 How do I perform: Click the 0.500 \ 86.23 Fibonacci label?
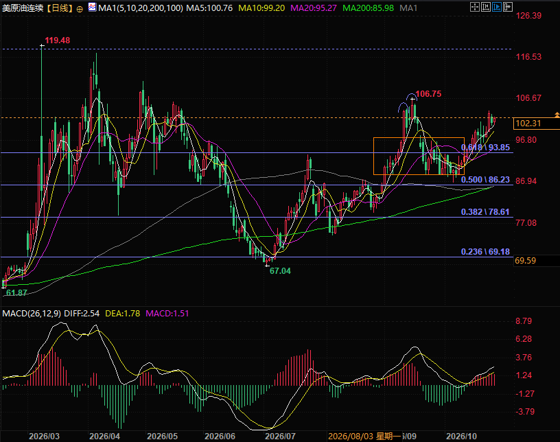click(x=485, y=180)
